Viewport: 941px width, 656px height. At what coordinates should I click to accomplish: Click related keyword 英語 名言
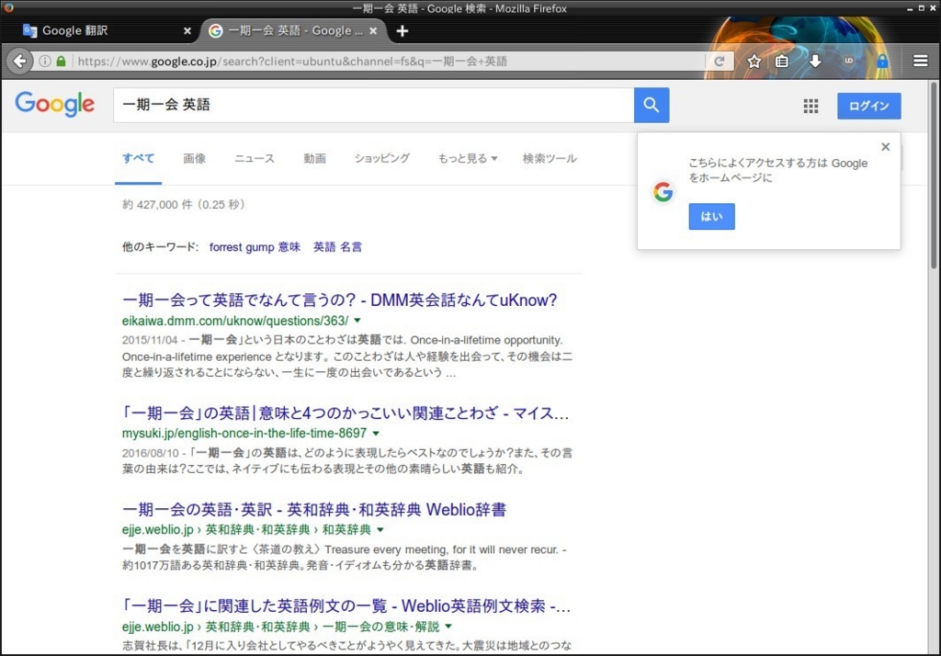[x=338, y=247]
